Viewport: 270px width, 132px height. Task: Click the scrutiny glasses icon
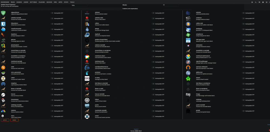point(87,79)
